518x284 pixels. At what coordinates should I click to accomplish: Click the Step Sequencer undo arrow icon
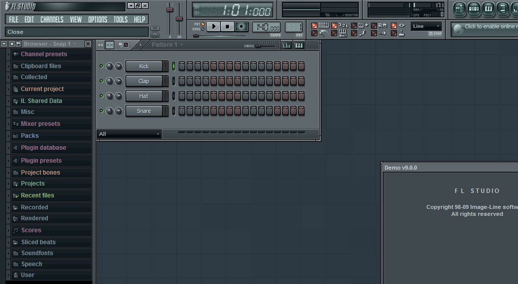[x=120, y=45]
